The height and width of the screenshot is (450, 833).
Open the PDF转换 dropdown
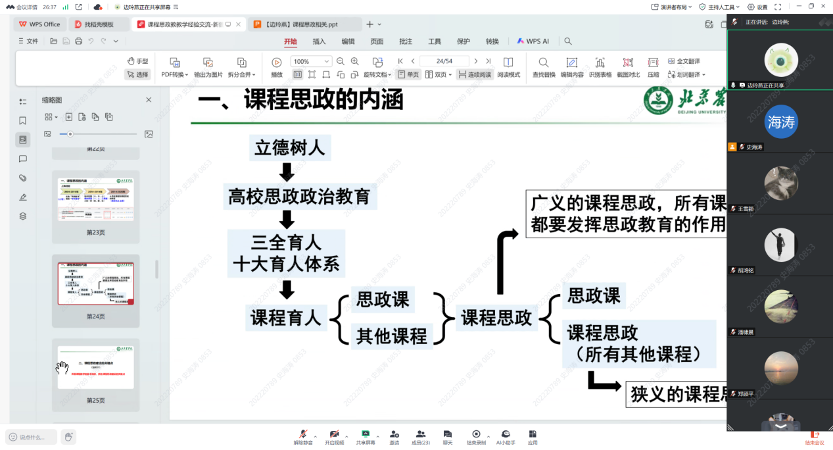point(175,74)
